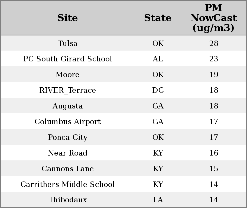Select the RIVER_Terrace site entry

click(67, 90)
